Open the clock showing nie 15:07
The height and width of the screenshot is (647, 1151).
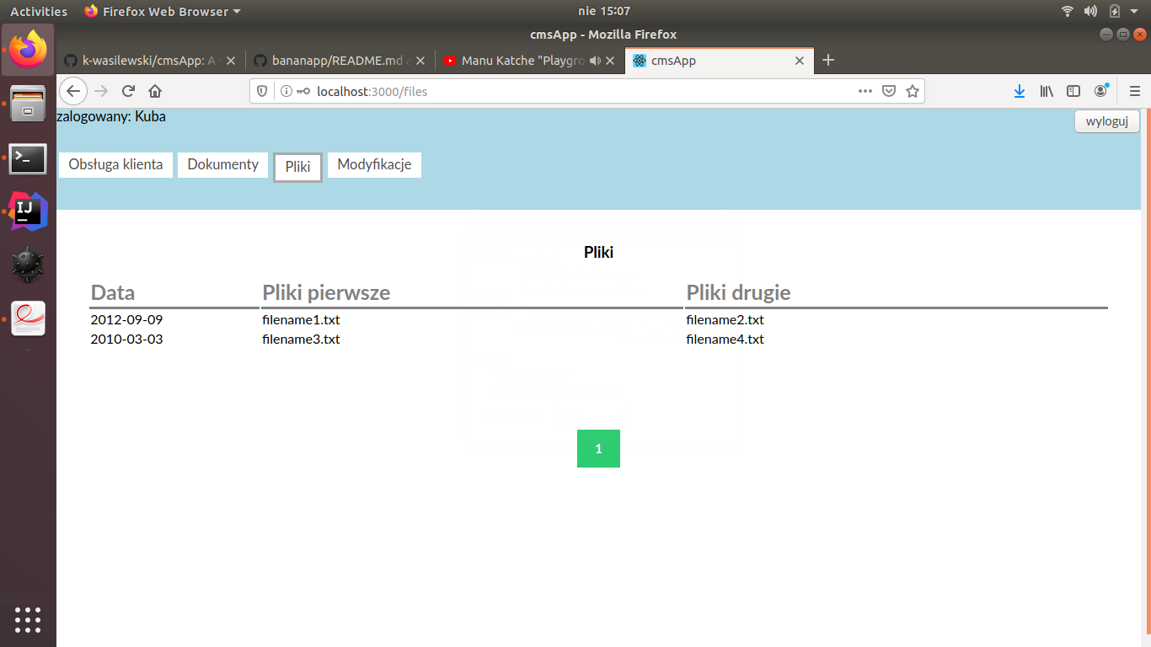pyautogui.click(x=604, y=11)
